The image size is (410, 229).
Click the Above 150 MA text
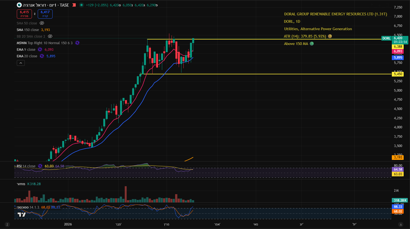(296, 44)
